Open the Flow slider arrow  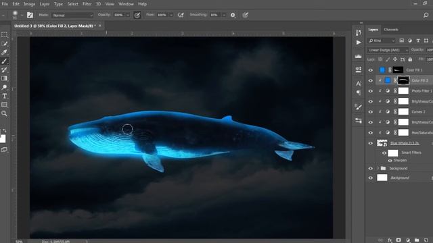[x=171, y=15]
